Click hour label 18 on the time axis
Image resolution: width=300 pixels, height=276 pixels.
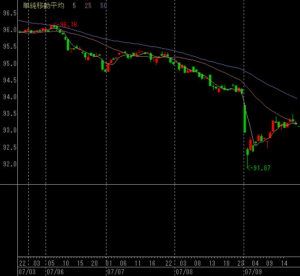pos(226,263)
